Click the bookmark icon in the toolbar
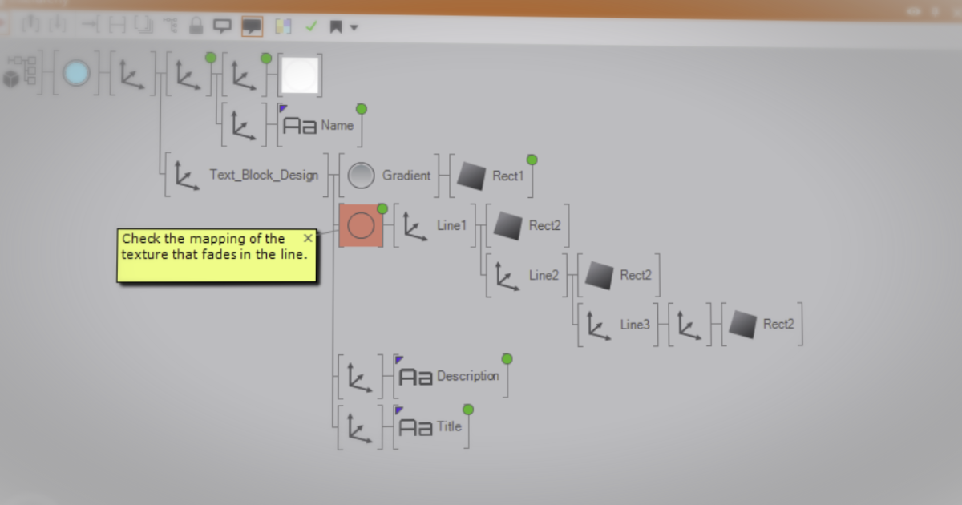This screenshot has width=962, height=505. (x=336, y=27)
